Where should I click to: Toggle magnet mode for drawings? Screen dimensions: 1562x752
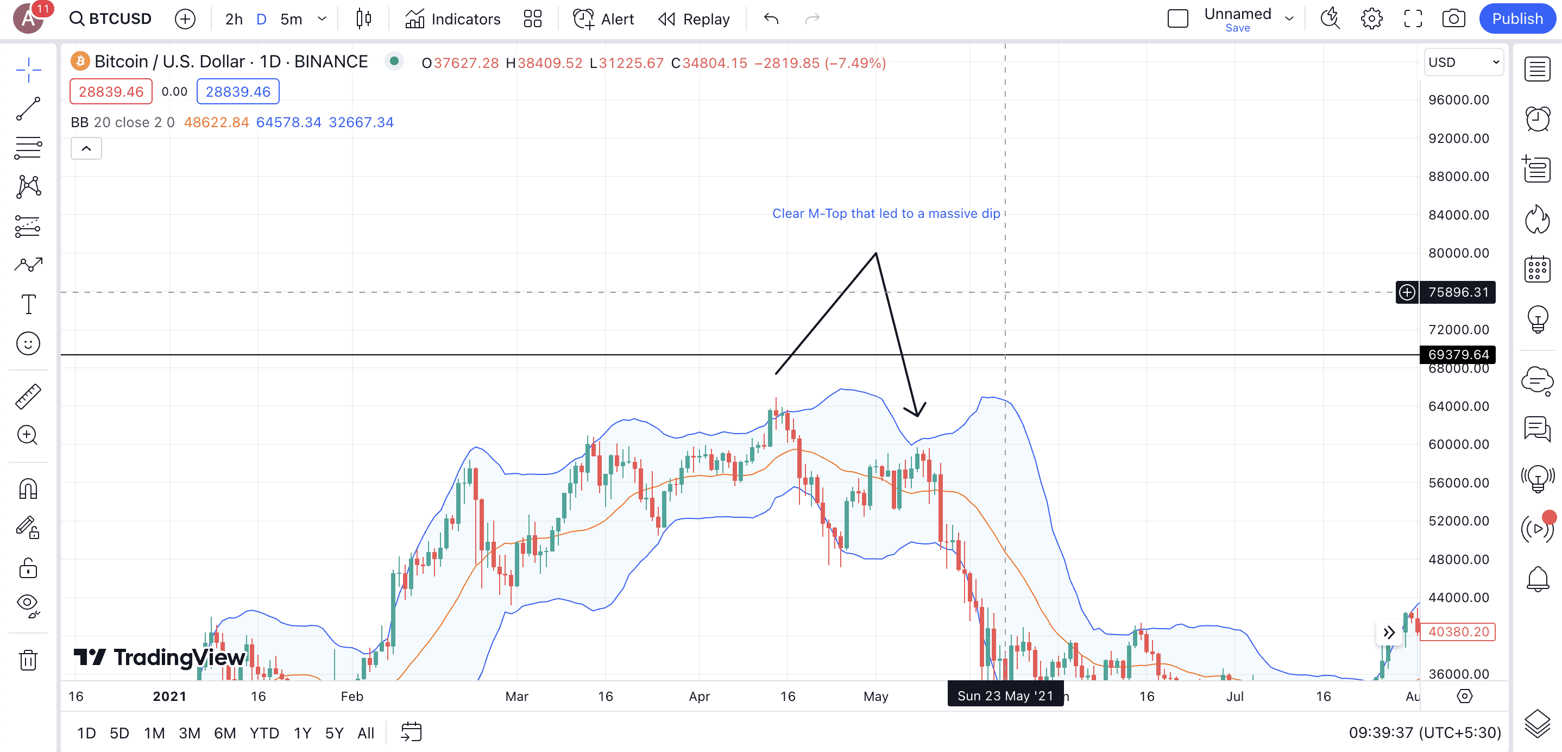(x=28, y=489)
